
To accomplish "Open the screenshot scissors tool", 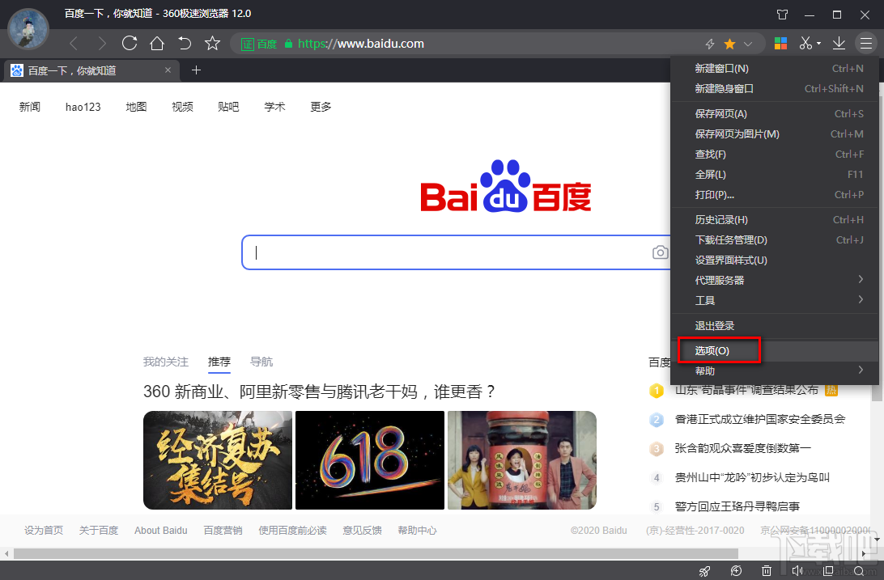I will (x=806, y=43).
